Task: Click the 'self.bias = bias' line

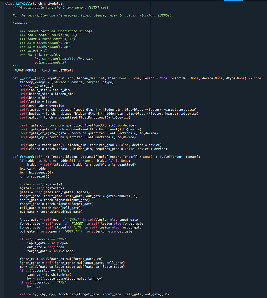Action: pos(35,98)
